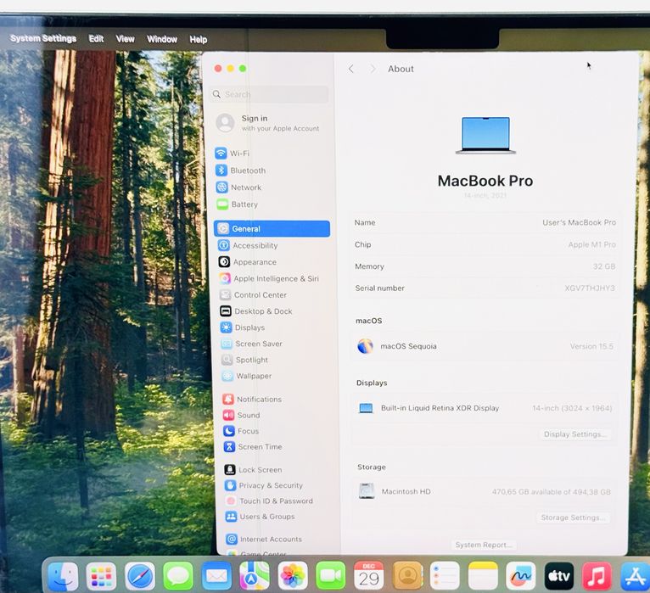This screenshot has width=650, height=593.
Task: Open the System Report button
Action: pyautogui.click(x=484, y=545)
